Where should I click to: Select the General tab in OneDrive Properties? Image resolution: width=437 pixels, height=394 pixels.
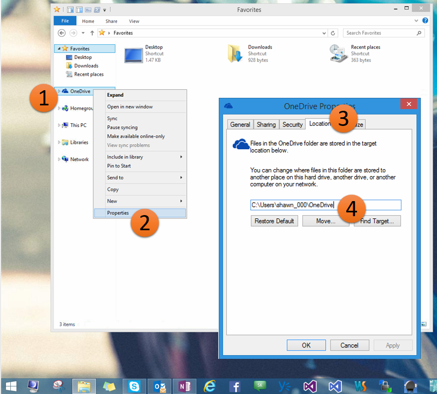tap(240, 124)
